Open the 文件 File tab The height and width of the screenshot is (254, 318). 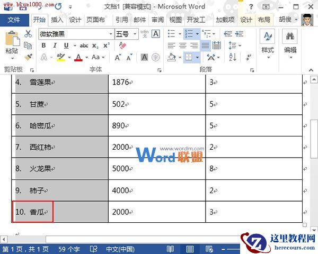point(14,20)
